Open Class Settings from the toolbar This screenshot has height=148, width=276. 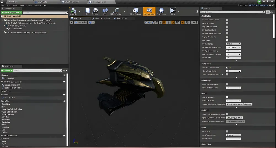coord(136,11)
